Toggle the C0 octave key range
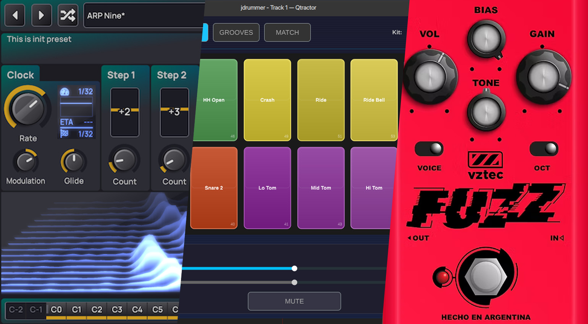Image resolution: width=588 pixels, height=324 pixels. coord(56,310)
